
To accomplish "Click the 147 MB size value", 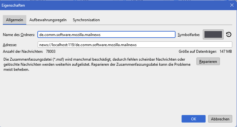I will [226, 51].
